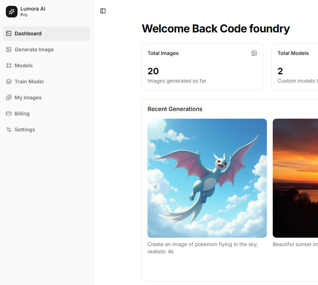Click 'Images generated so far' text
This screenshot has height=285, width=318.
177,81
